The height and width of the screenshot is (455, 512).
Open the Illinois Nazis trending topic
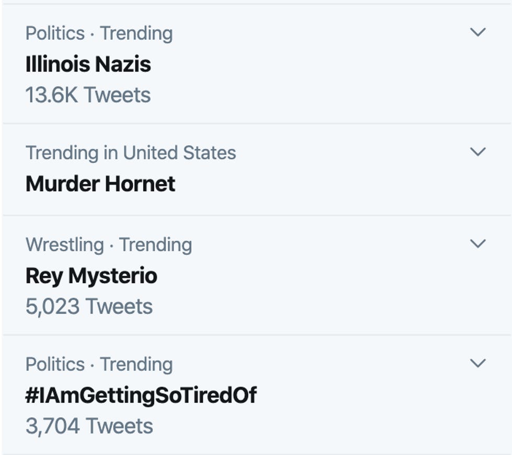(88, 64)
